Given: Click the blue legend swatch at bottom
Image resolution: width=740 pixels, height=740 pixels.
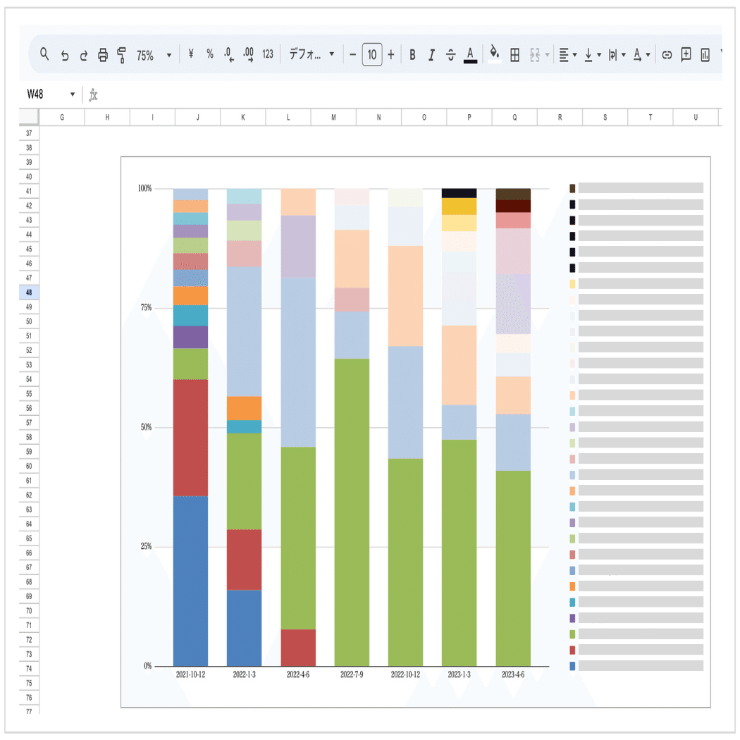Looking at the screenshot, I should click(572, 666).
